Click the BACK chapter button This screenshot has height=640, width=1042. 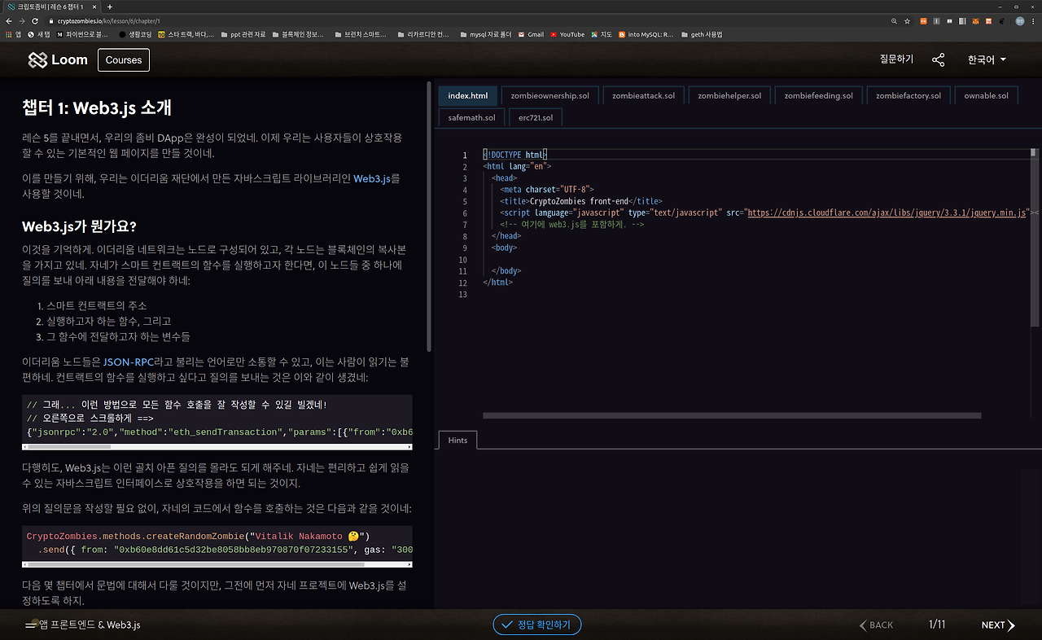[x=877, y=625]
